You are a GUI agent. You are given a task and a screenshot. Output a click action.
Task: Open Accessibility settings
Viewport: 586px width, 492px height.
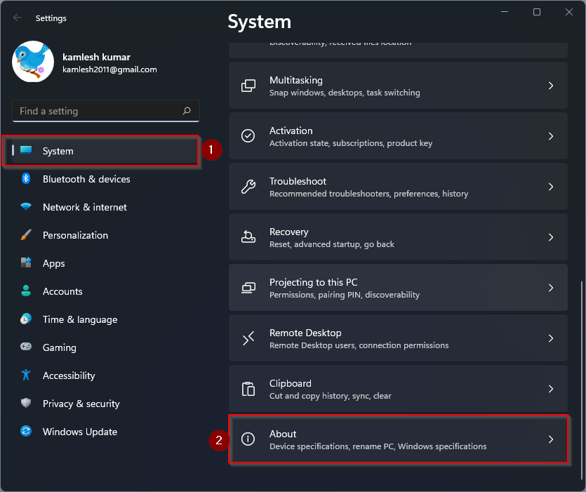point(105,375)
